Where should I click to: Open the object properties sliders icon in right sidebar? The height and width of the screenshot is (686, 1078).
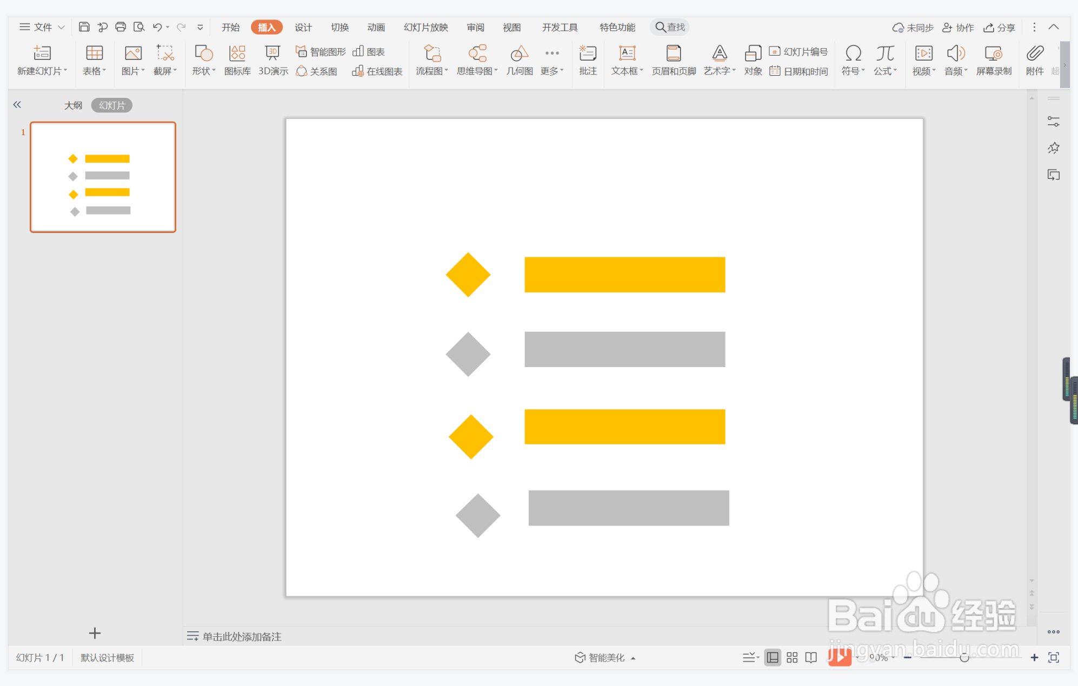1053,122
